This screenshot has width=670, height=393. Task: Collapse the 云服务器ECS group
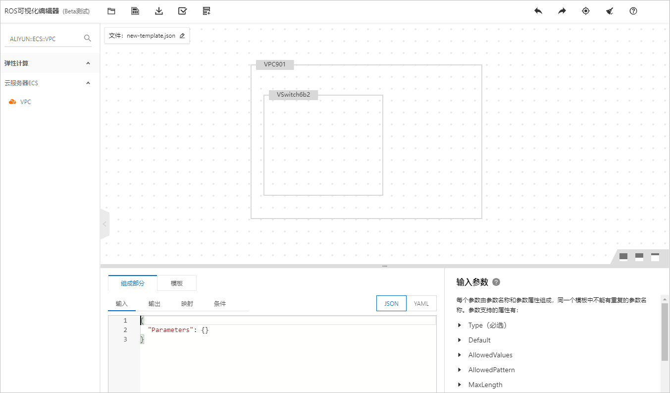click(88, 83)
